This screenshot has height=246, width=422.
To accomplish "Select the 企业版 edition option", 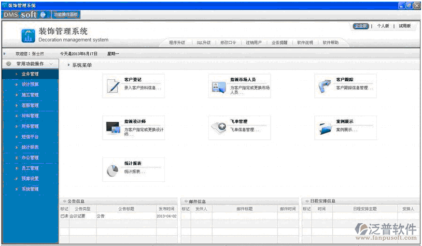I will click(360, 26).
